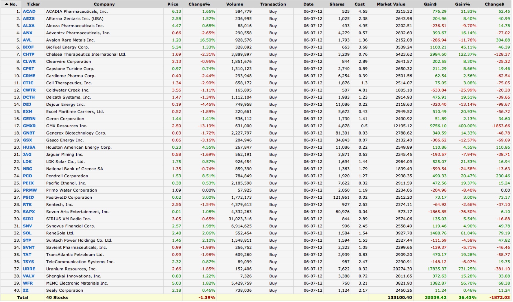Sort by the Cost column header

pyautogui.click(x=360, y=4)
